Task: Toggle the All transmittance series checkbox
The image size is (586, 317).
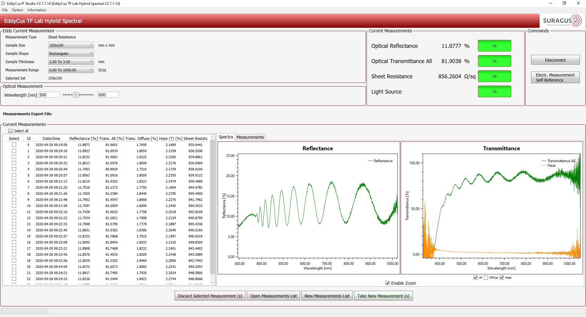Action: (x=475, y=277)
